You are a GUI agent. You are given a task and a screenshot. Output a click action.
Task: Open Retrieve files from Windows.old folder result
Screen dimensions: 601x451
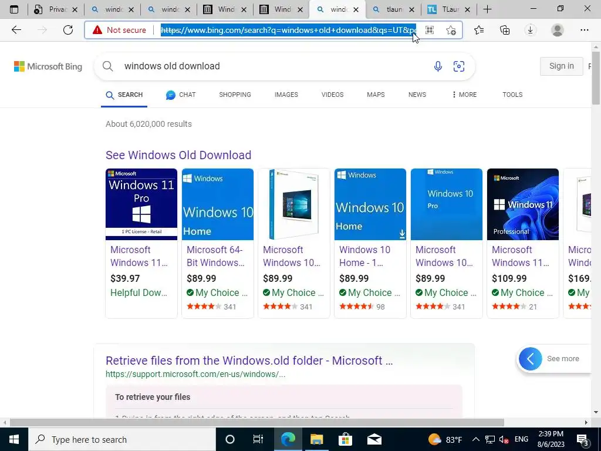(x=249, y=361)
